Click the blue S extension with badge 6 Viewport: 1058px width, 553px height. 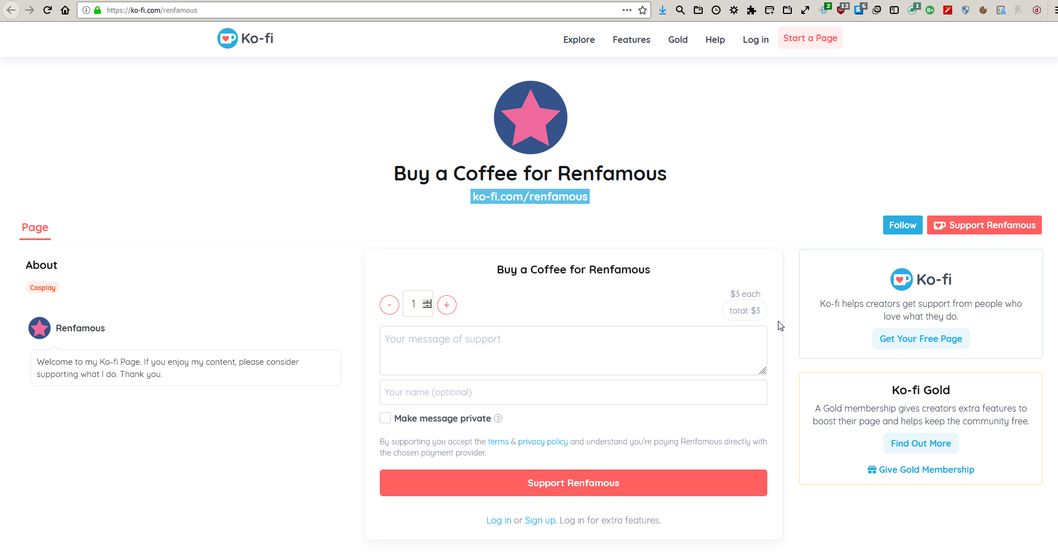(x=859, y=9)
